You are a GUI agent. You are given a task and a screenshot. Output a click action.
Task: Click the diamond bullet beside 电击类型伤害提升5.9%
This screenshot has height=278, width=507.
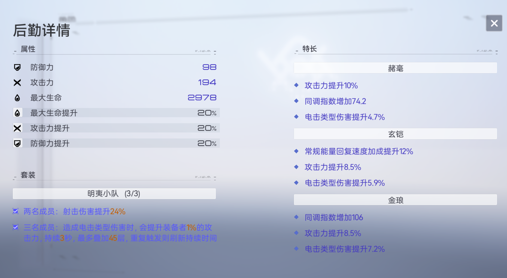pos(296,183)
